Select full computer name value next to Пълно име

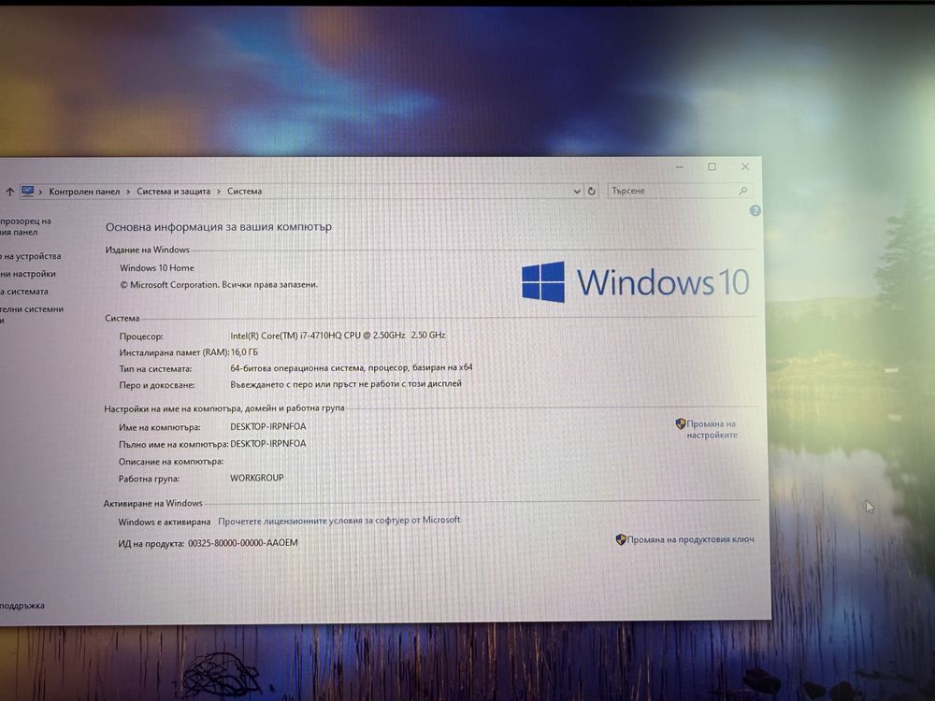(268, 444)
